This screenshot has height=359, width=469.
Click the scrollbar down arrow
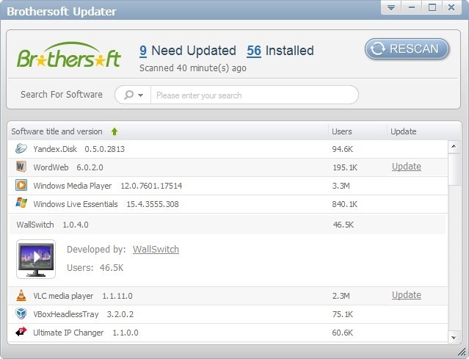[454, 338]
